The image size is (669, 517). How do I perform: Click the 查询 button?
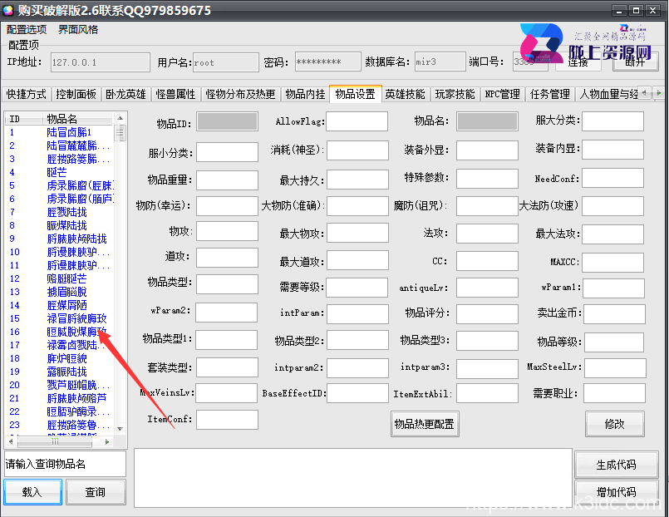click(96, 492)
